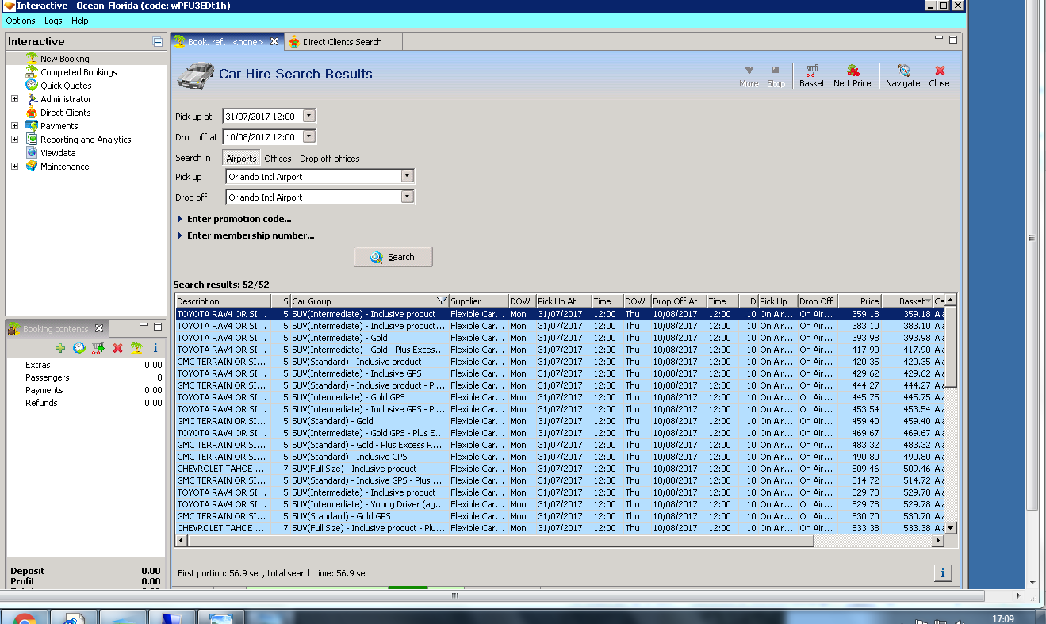Open the Pick up at date dropdown
Image resolution: width=1046 pixels, height=624 pixels.
[309, 117]
